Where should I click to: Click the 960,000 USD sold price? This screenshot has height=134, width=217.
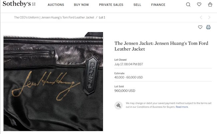click(x=125, y=91)
